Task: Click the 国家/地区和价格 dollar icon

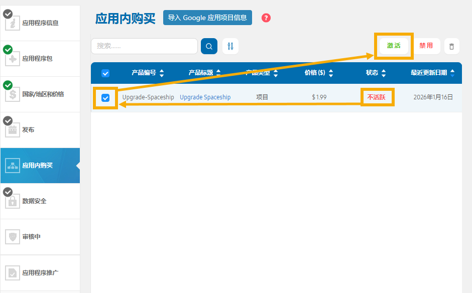Action: click(13, 94)
